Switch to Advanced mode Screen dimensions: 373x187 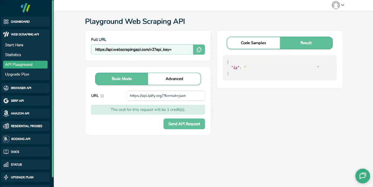tap(174, 79)
